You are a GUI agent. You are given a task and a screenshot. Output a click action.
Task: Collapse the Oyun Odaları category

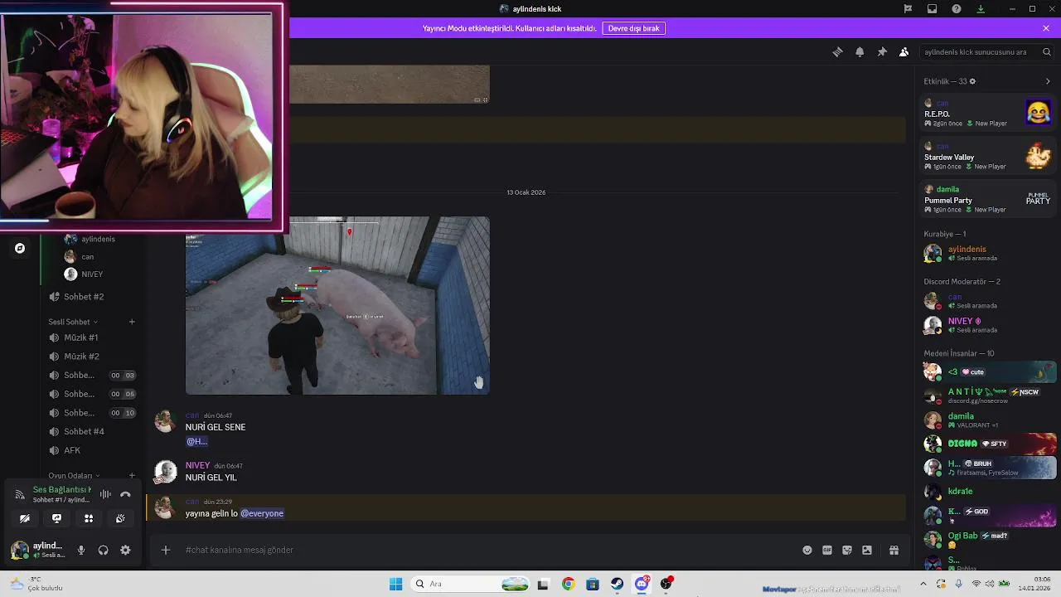click(75, 476)
